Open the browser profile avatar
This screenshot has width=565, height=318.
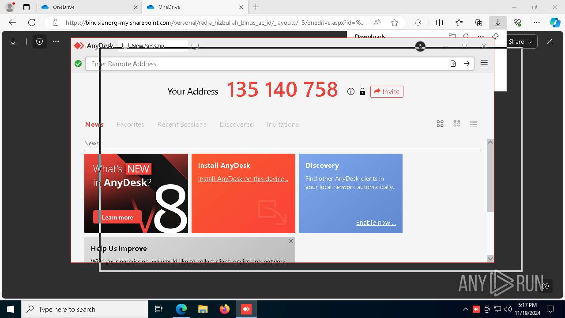10,7
